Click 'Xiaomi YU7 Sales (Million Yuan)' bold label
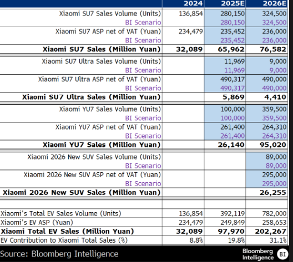 click(102, 145)
